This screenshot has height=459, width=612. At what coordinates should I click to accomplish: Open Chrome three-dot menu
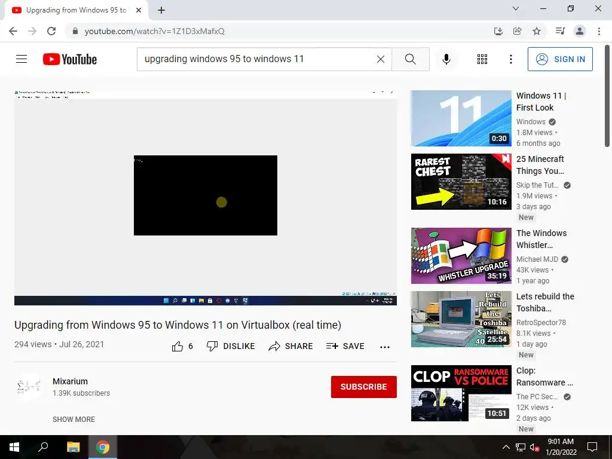click(x=599, y=31)
